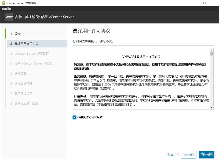Click the vmw logo icon
This screenshot has width=219, height=159.
[9, 17]
